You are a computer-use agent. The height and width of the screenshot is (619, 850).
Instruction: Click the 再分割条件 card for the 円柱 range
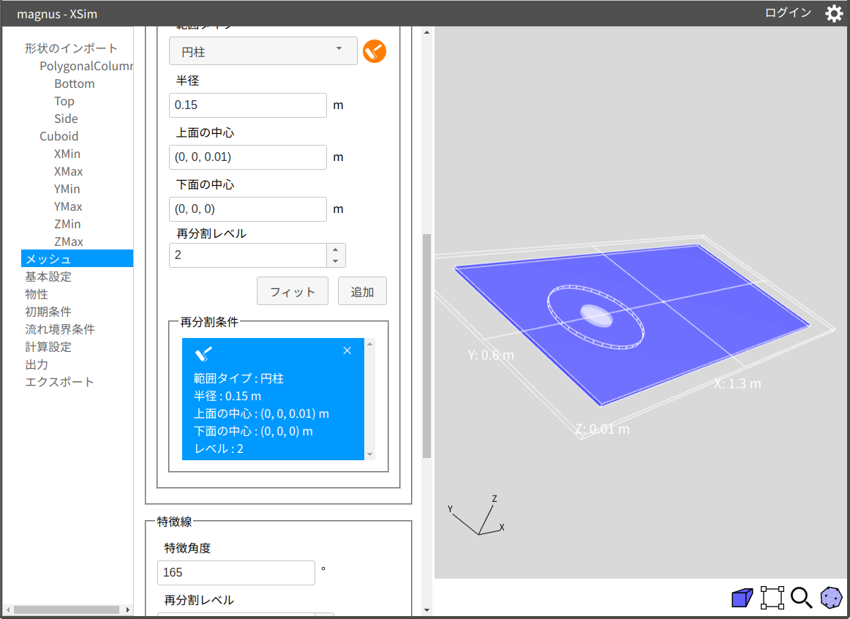pyautogui.click(x=273, y=399)
